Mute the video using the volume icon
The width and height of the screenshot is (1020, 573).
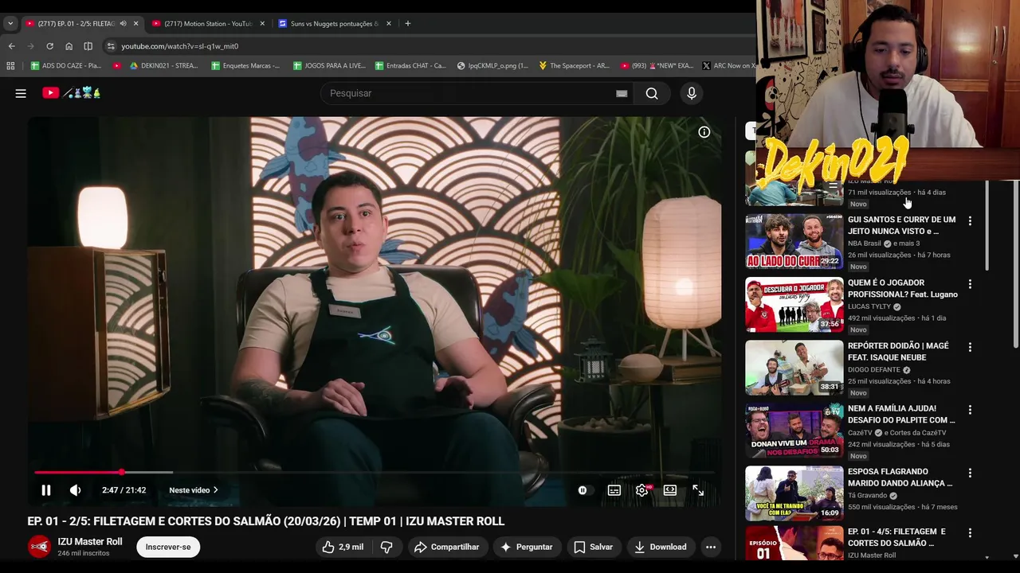[75, 490]
